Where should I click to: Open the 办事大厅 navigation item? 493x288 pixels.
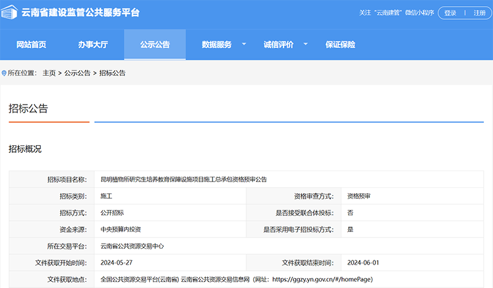[x=92, y=44]
